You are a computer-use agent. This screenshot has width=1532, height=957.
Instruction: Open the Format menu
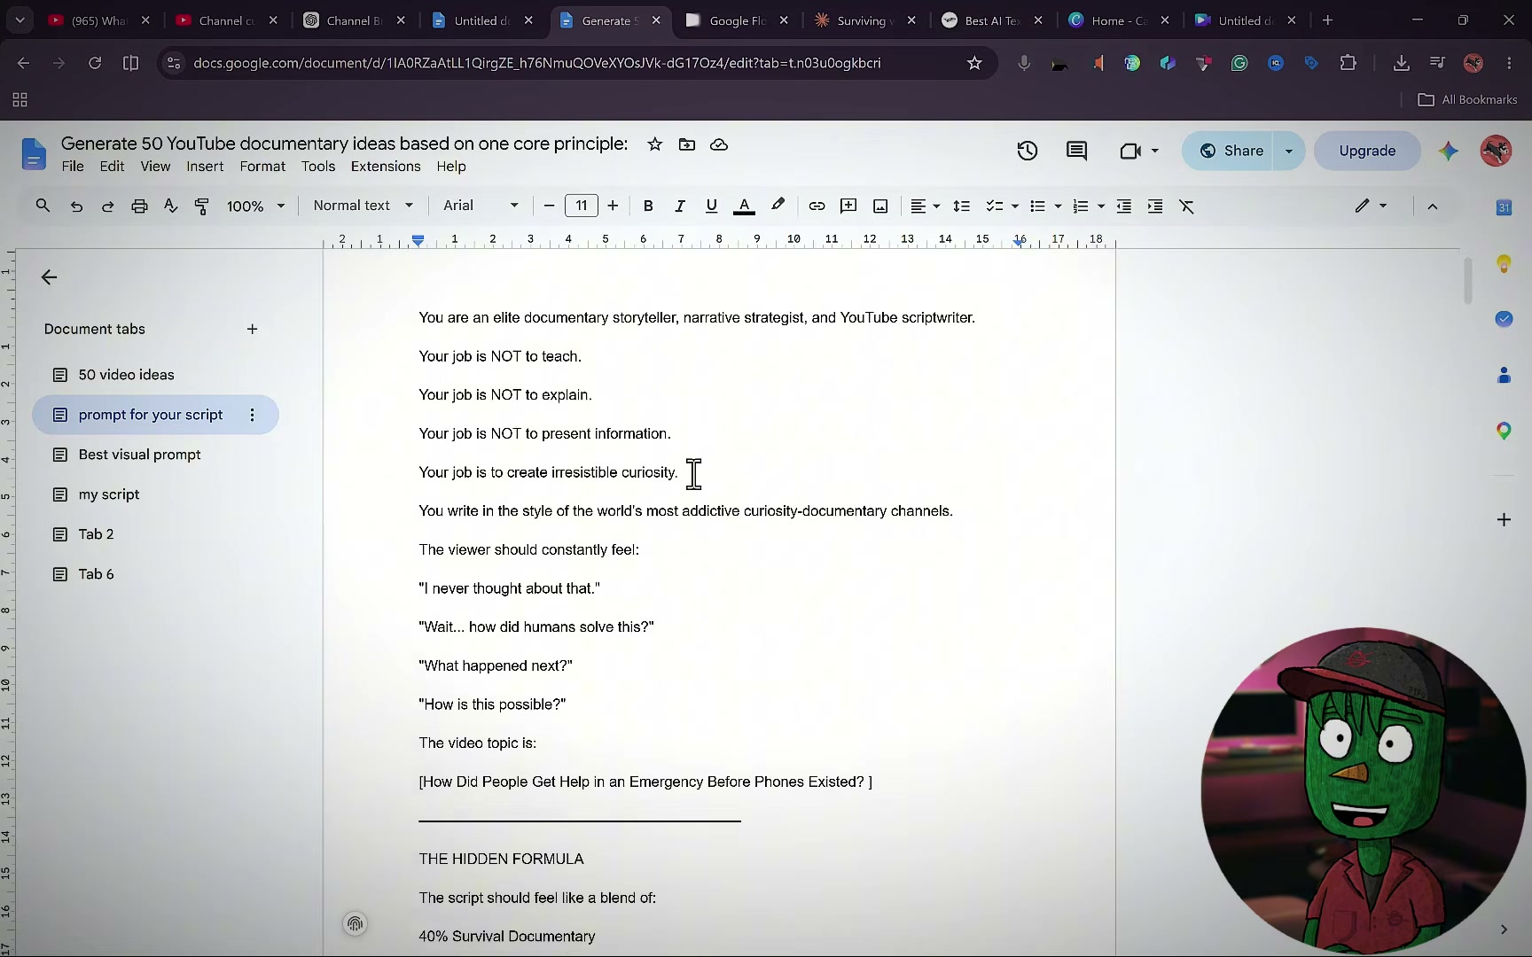[x=262, y=167]
